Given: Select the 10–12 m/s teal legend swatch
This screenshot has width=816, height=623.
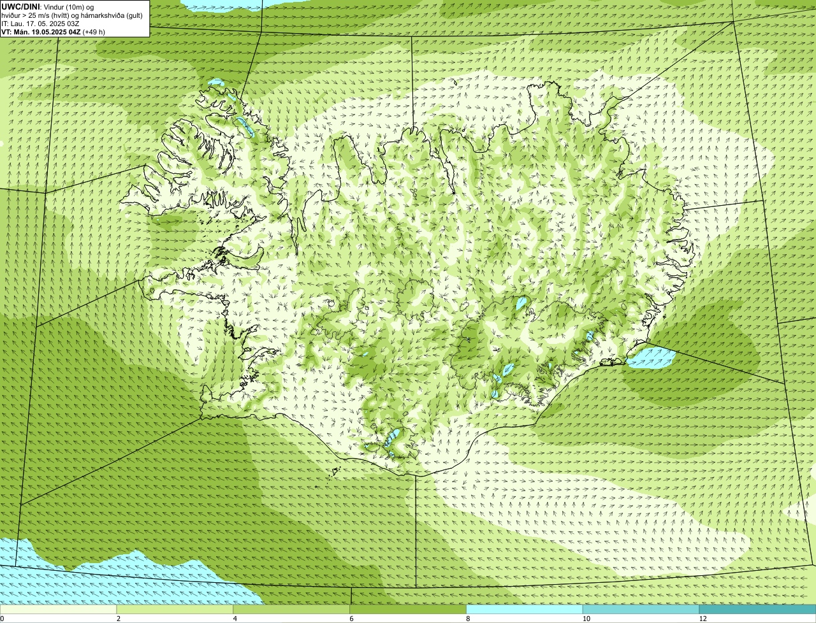Looking at the screenshot, I should [641, 610].
